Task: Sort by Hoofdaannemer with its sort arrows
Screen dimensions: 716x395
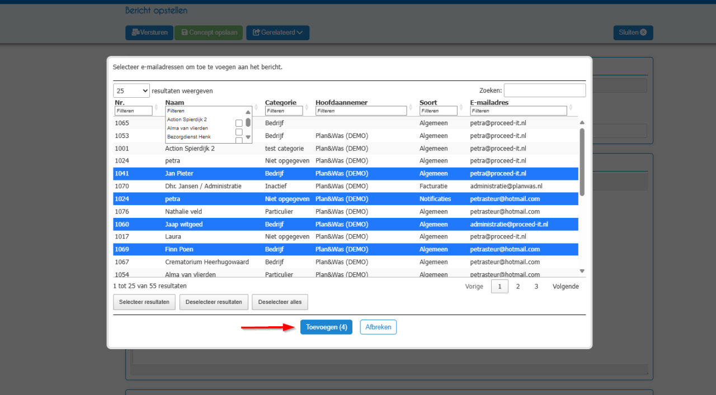Action: [x=411, y=107]
